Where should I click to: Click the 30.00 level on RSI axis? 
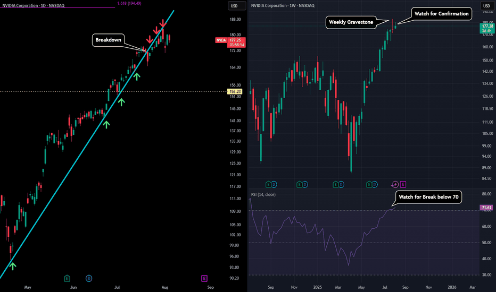[x=486, y=275]
